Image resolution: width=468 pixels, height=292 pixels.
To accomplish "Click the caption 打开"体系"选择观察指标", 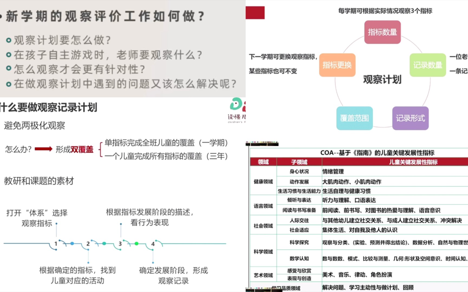I will pos(37,218).
